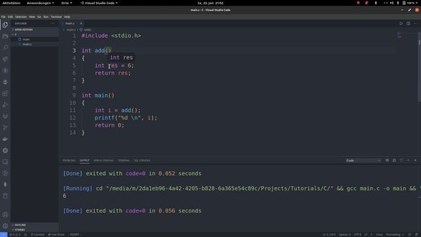Select the Output panel tab
The width and height of the screenshot is (421, 237).
pyautogui.click(x=84, y=161)
